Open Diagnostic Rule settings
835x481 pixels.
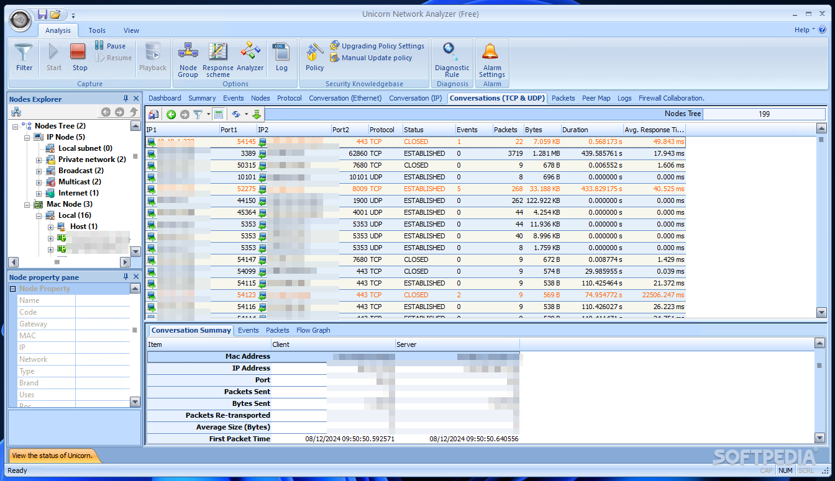point(452,60)
